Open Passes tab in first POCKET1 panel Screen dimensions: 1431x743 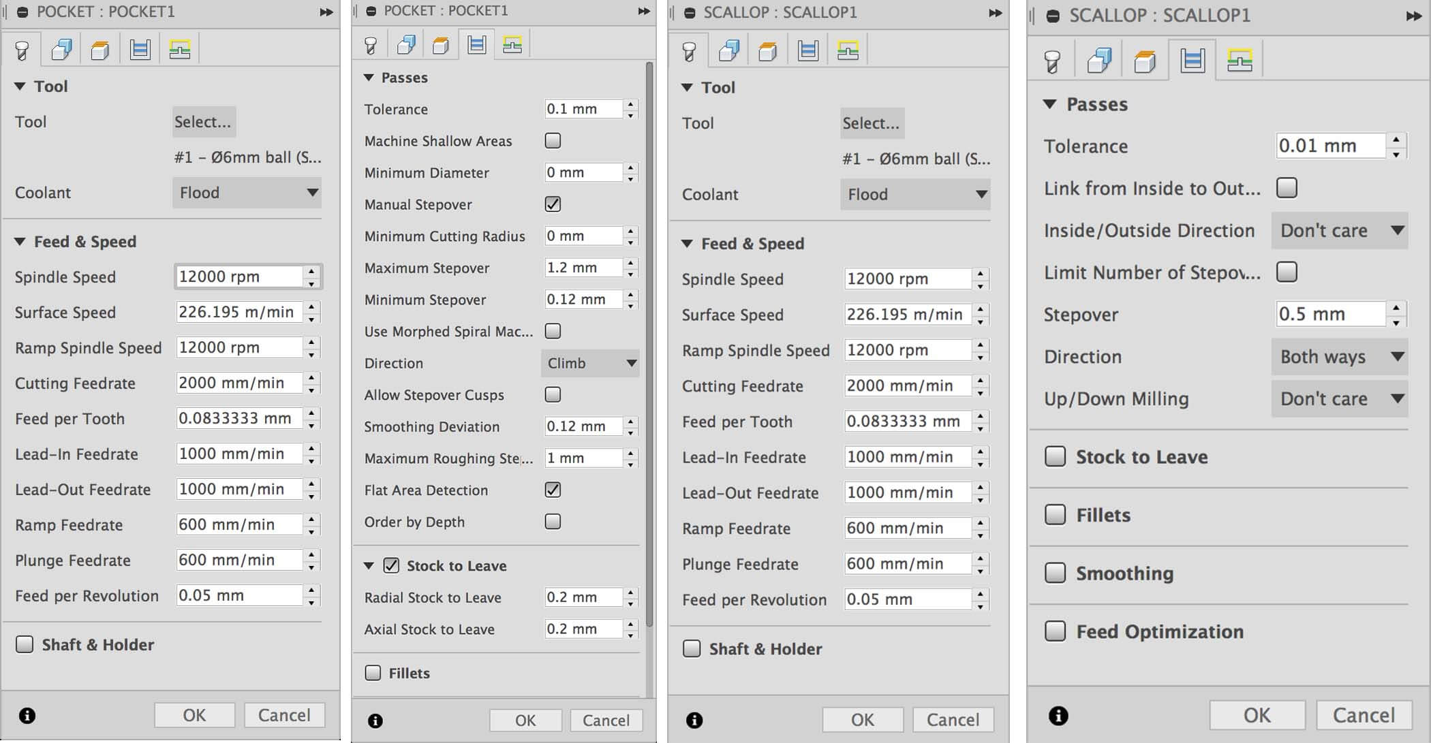(x=140, y=50)
